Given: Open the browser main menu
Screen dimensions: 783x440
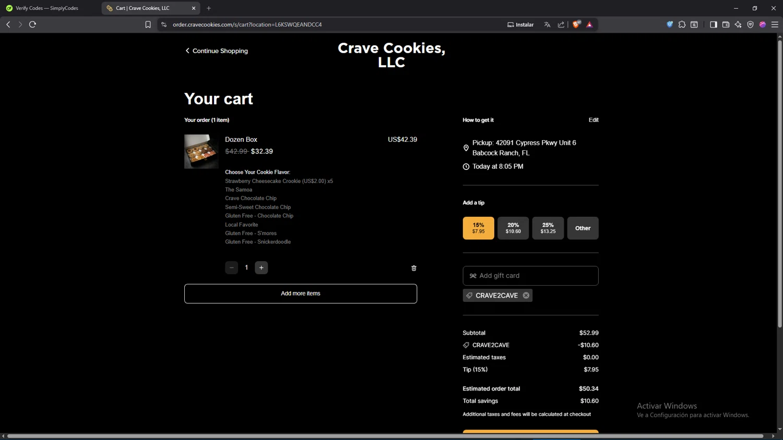Looking at the screenshot, I should tap(775, 25).
